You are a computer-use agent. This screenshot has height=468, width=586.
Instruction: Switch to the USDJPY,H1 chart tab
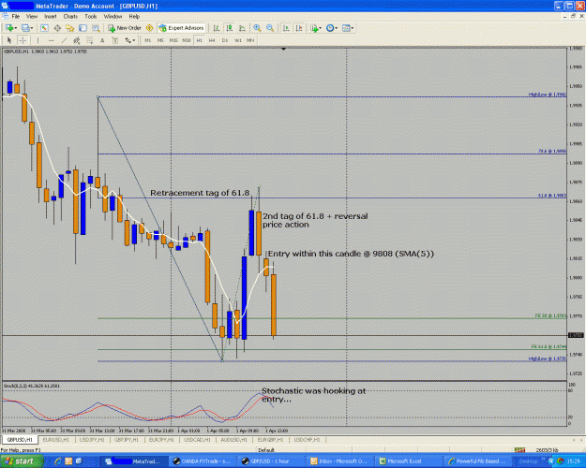(x=92, y=440)
